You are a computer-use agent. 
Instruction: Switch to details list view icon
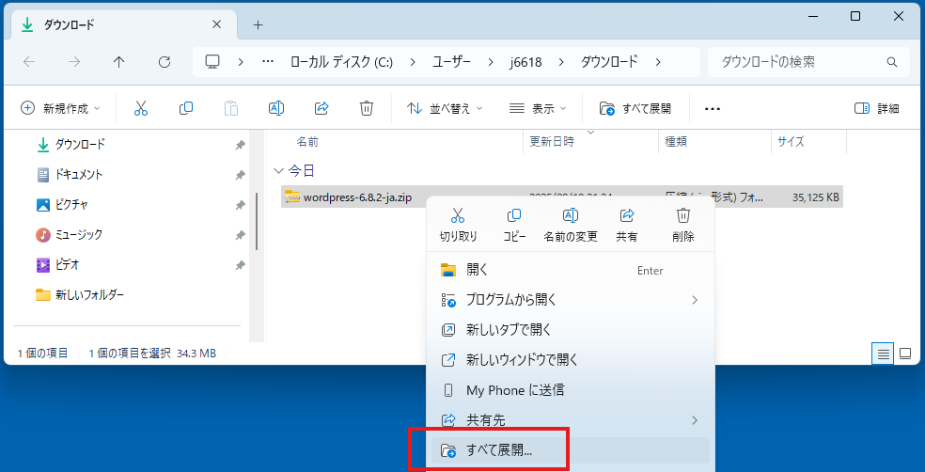(883, 354)
